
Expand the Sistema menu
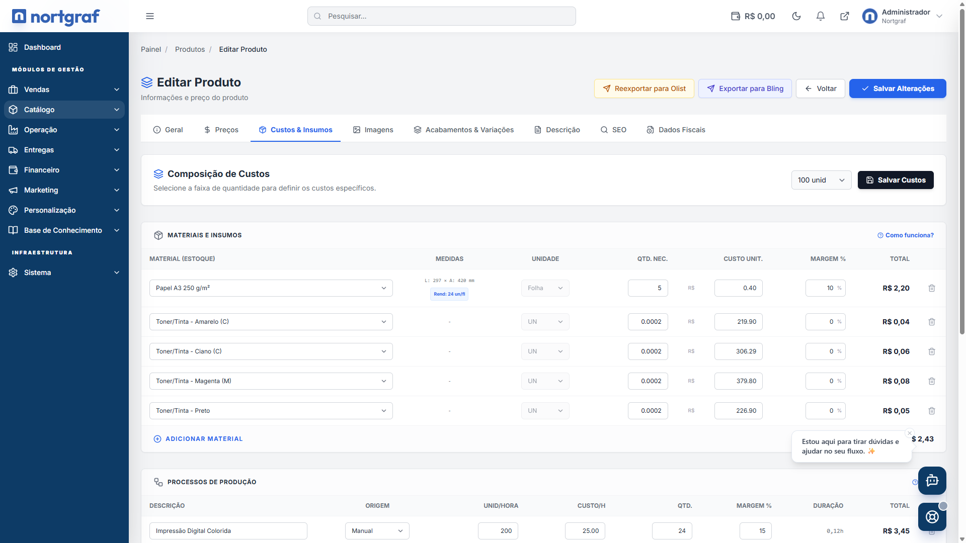(x=64, y=273)
